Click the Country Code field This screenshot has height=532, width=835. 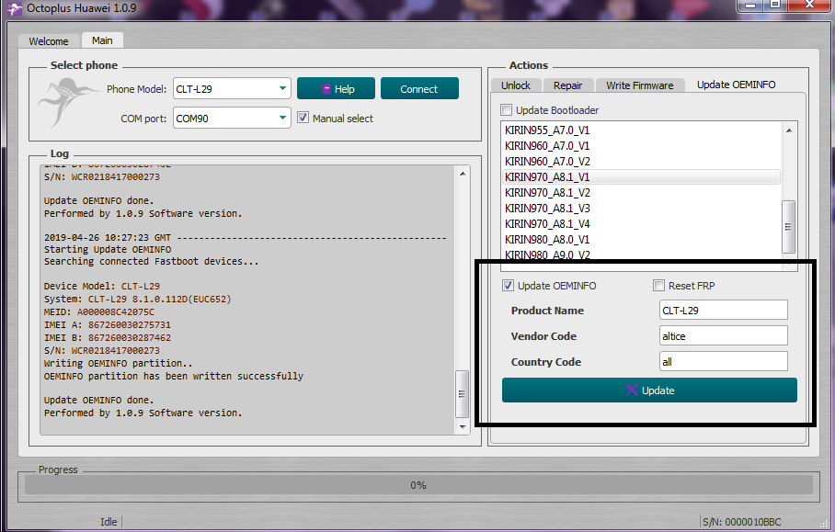723,361
